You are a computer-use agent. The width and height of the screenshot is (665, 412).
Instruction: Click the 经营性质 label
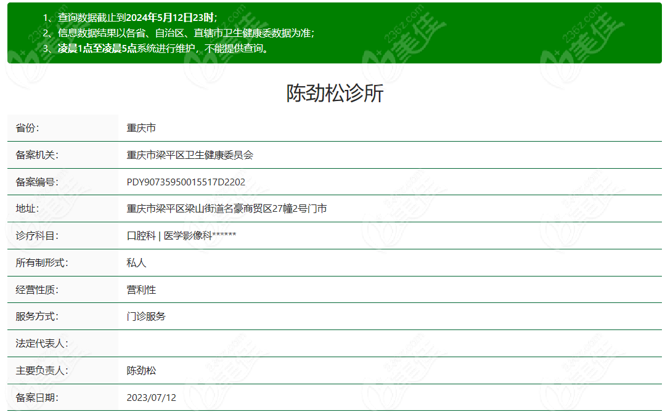37,290
